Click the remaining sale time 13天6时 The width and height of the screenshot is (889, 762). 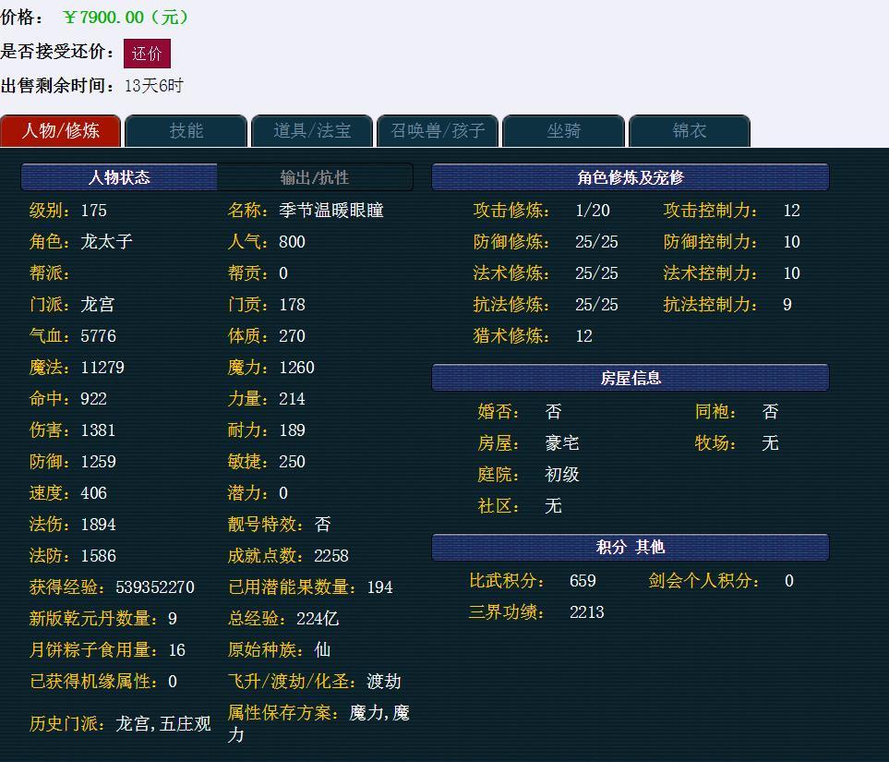(154, 86)
